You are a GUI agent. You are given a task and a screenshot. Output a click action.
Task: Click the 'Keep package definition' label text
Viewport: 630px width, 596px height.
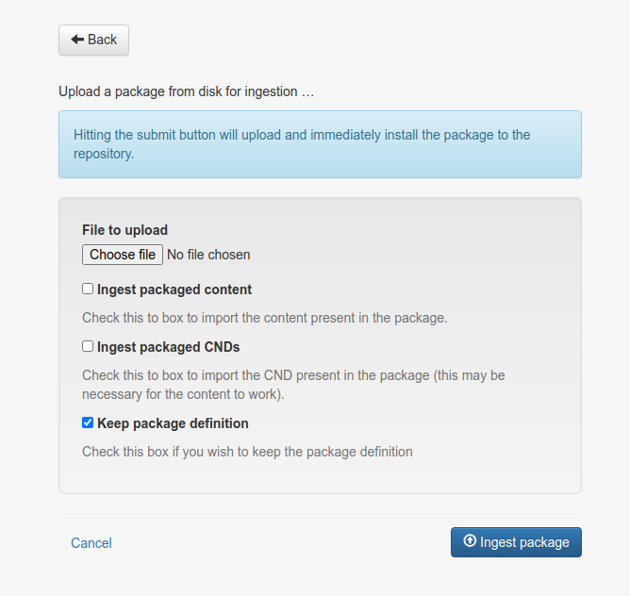point(173,423)
